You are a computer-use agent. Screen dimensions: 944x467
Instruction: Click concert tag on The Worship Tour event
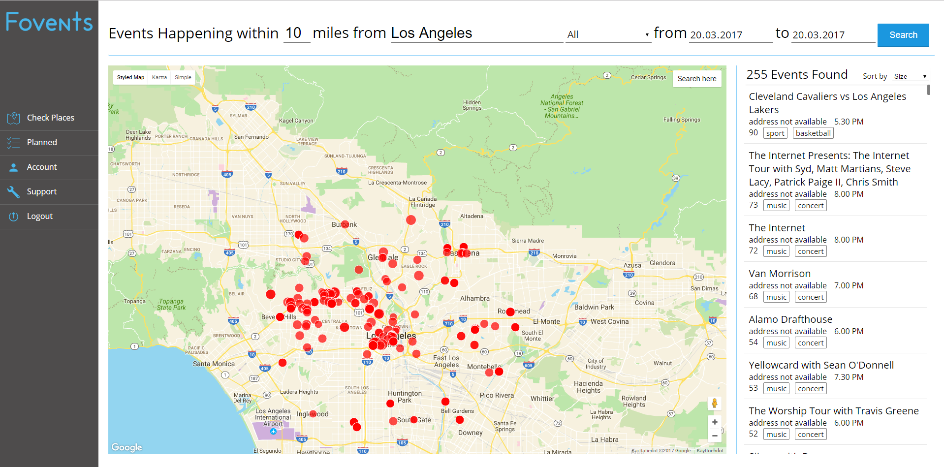811,434
